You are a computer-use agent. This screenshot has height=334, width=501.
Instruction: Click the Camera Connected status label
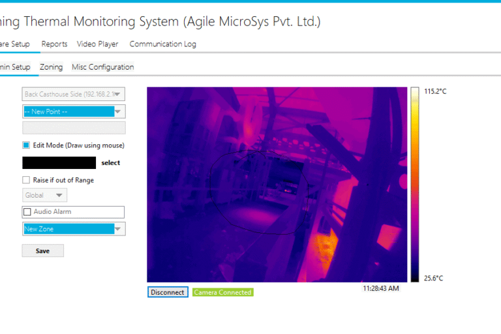pos(222,292)
